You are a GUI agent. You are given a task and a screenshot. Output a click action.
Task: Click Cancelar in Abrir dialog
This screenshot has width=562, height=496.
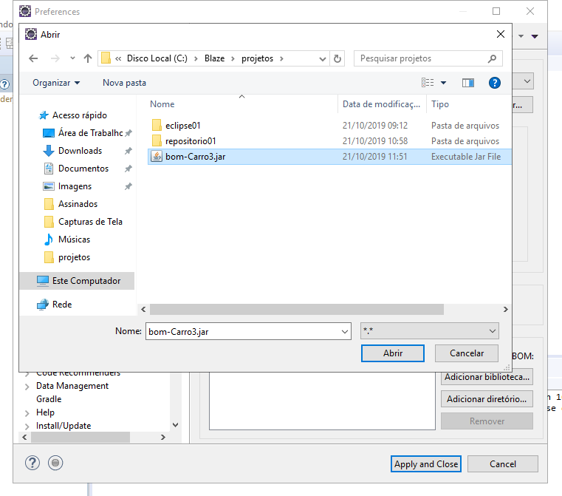click(467, 353)
